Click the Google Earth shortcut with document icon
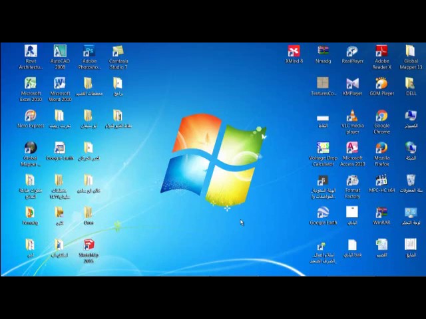 pos(60,151)
